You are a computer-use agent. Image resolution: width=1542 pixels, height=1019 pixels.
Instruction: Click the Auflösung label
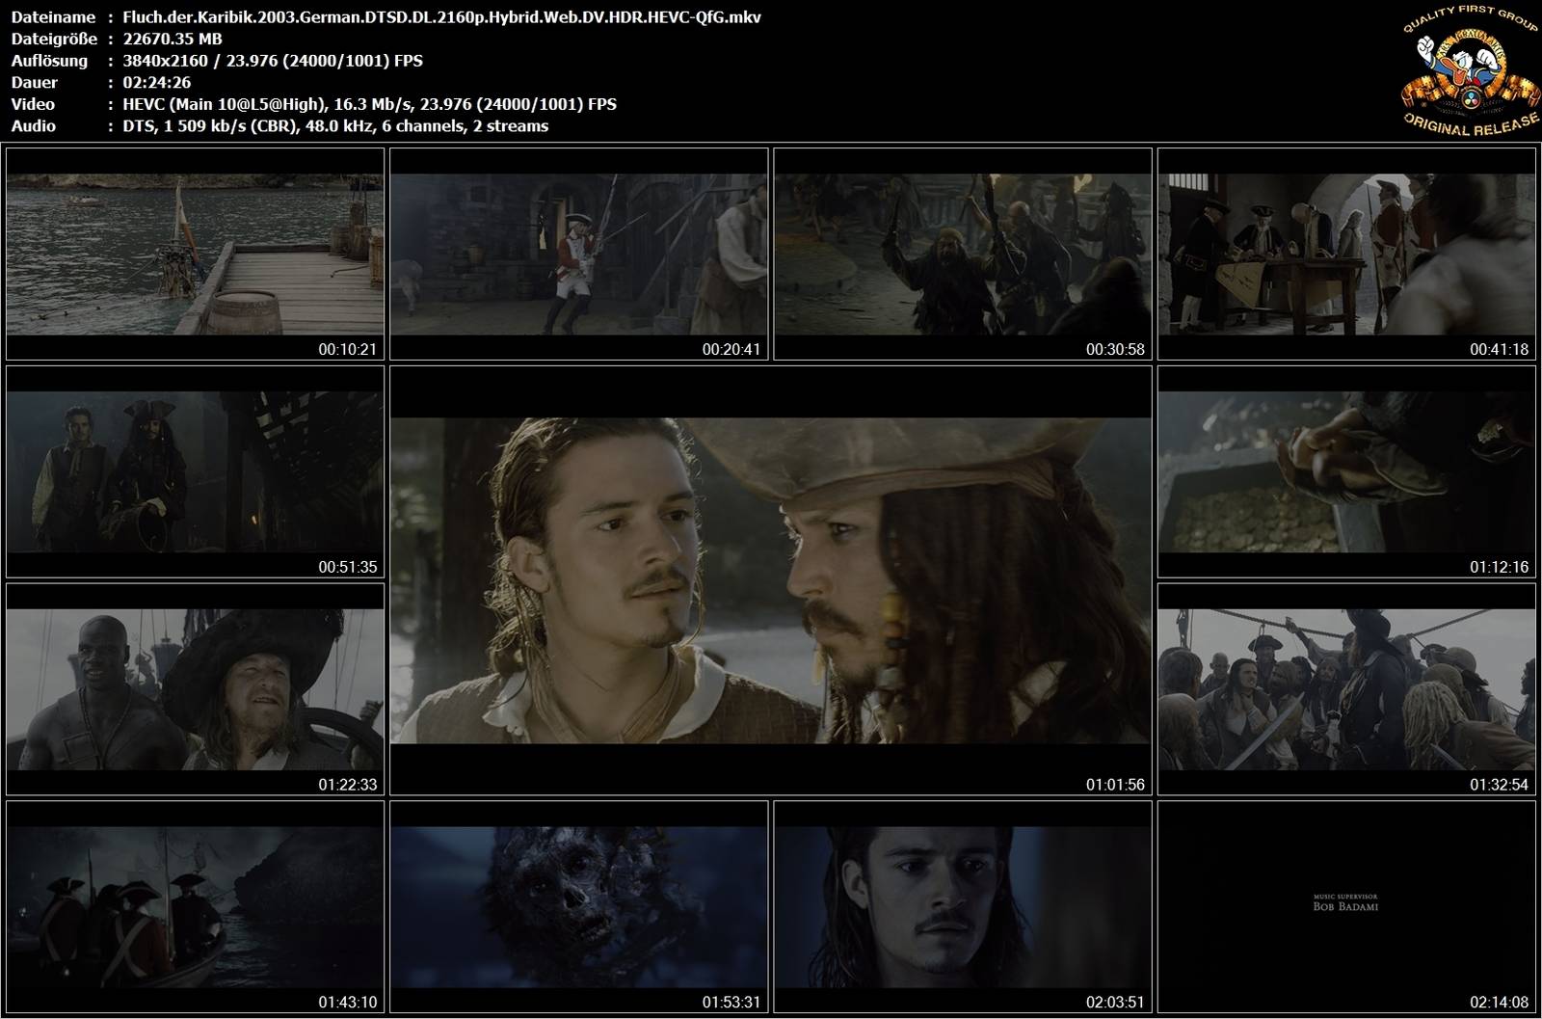(x=49, y=61)
